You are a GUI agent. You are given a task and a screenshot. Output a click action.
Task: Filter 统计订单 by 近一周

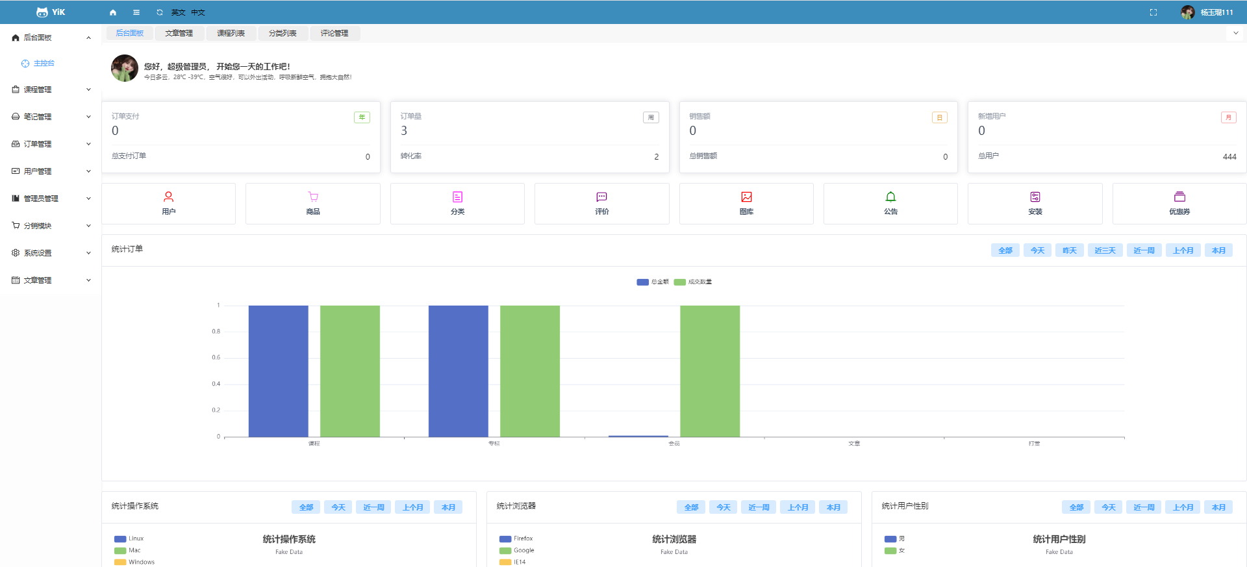tap(1144, 250)
